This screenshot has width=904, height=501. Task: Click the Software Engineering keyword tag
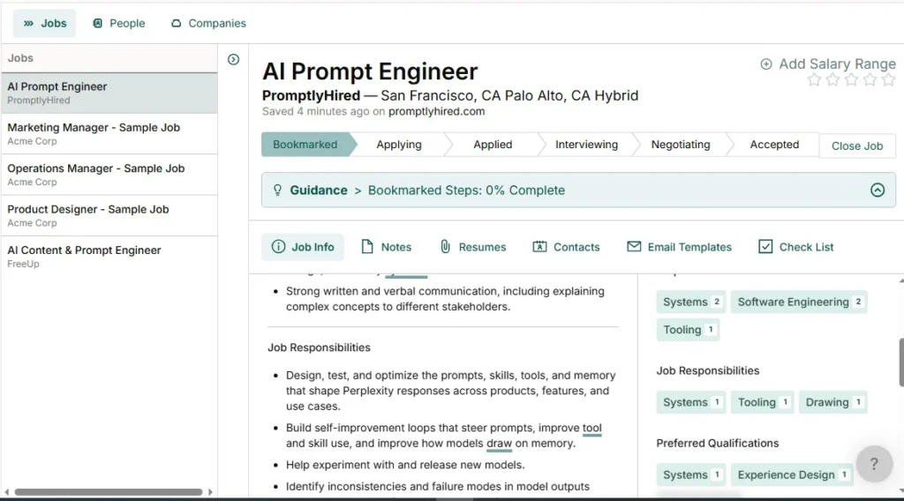pos(799,302)
